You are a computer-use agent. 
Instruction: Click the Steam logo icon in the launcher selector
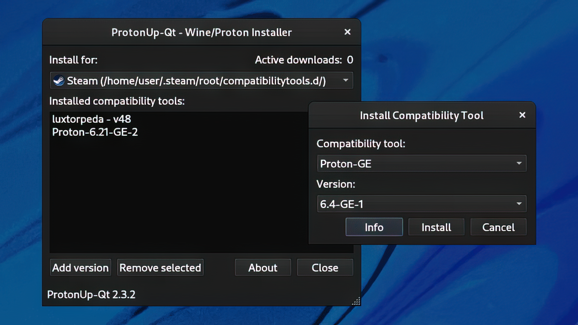(59, 81)
